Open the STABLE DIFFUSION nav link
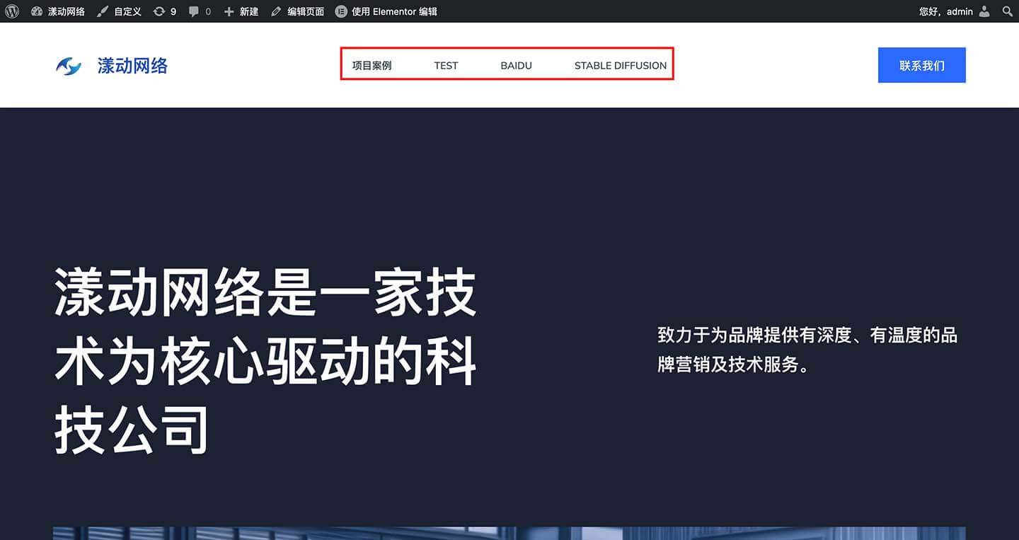Image resolution: width=1019 pixels, height=540 pixels. tap(620, 65)
